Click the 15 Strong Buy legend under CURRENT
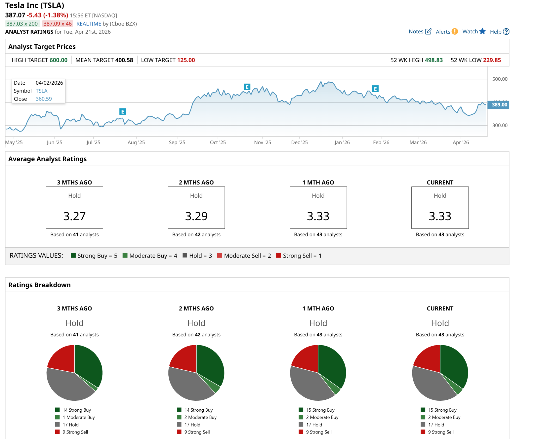 pos(442,410)
